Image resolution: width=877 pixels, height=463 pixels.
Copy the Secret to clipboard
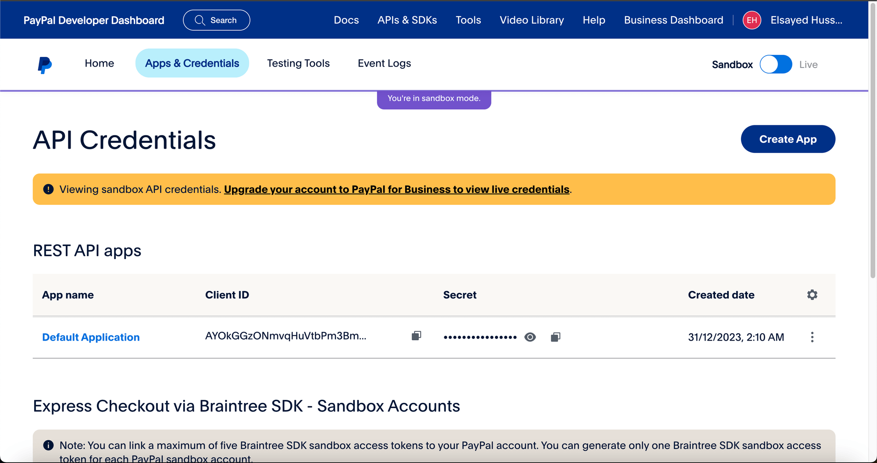[555, 337]
